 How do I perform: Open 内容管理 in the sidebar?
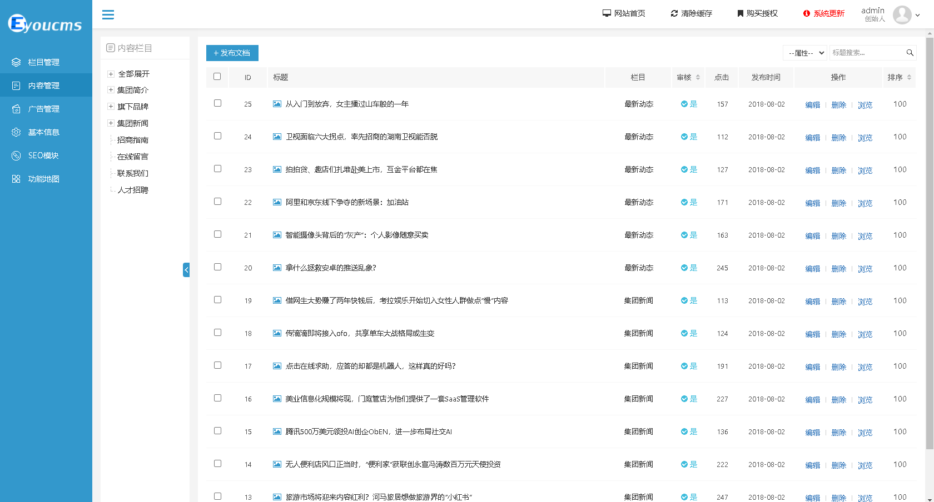46,86
